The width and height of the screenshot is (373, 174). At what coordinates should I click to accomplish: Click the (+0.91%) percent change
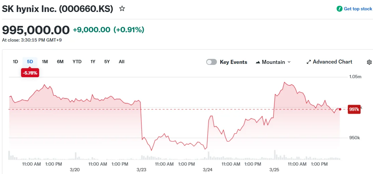[129, 30]
